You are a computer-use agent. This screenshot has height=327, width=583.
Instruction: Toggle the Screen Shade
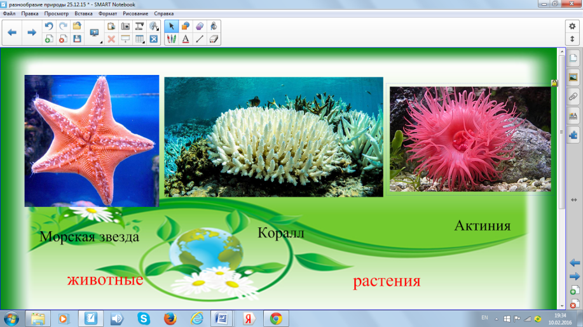125,39
